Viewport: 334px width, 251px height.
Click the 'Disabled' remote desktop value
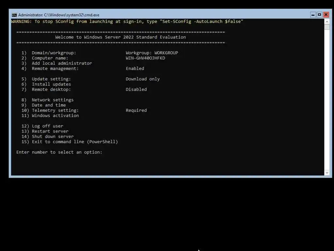(136, 90)
